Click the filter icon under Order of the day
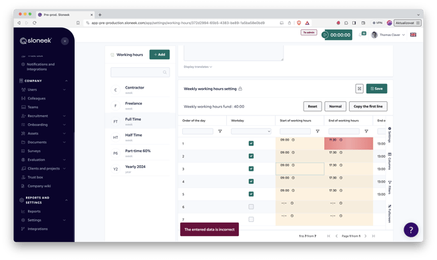 [220, 131]
